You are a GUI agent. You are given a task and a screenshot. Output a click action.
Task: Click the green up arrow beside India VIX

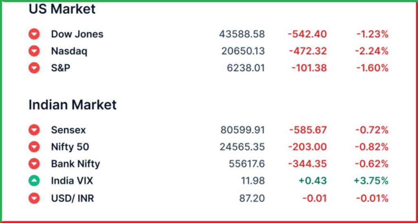point(34,181)
